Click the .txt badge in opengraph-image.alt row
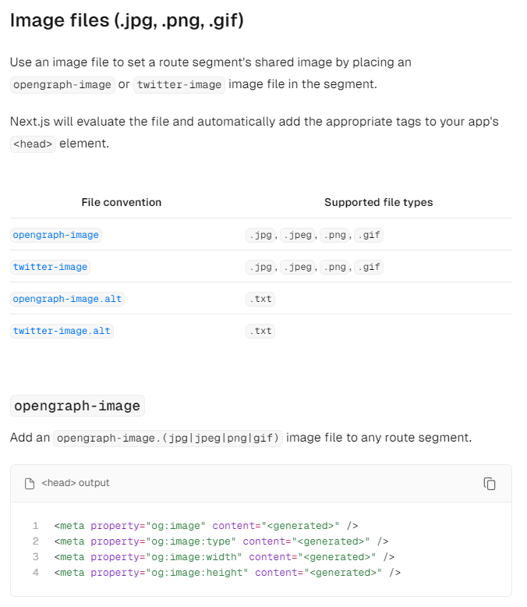Viewport: 527px width, 607px height. 260,299
